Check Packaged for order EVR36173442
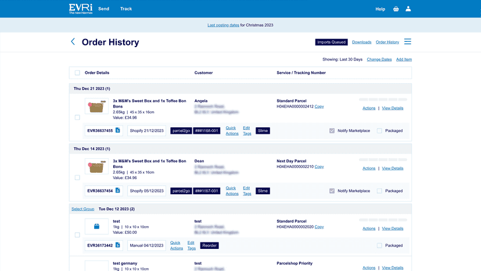 point(379,245)
